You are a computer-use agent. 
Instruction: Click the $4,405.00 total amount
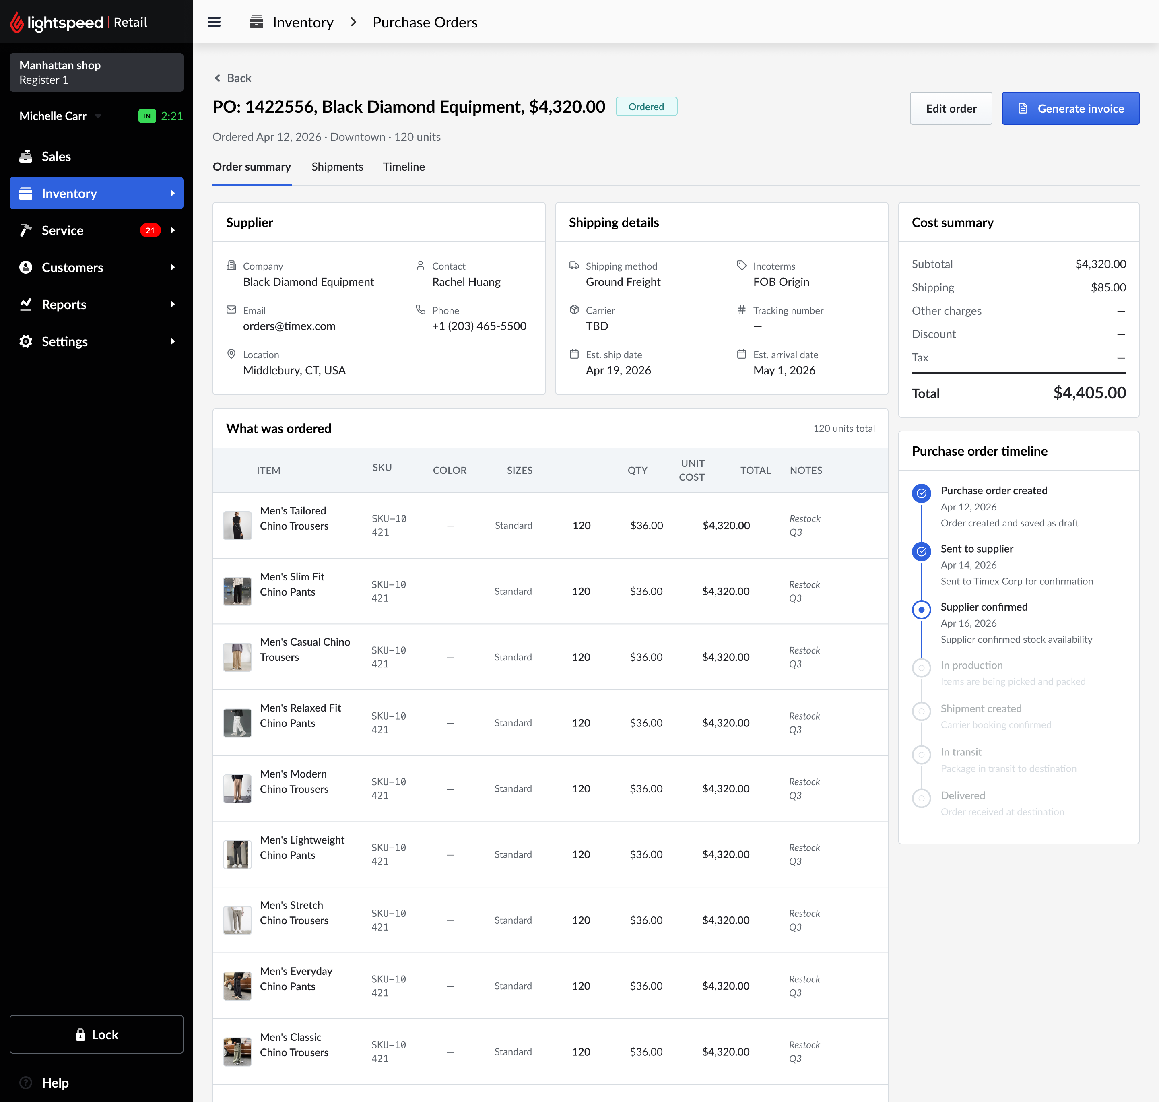(1090, 393)
